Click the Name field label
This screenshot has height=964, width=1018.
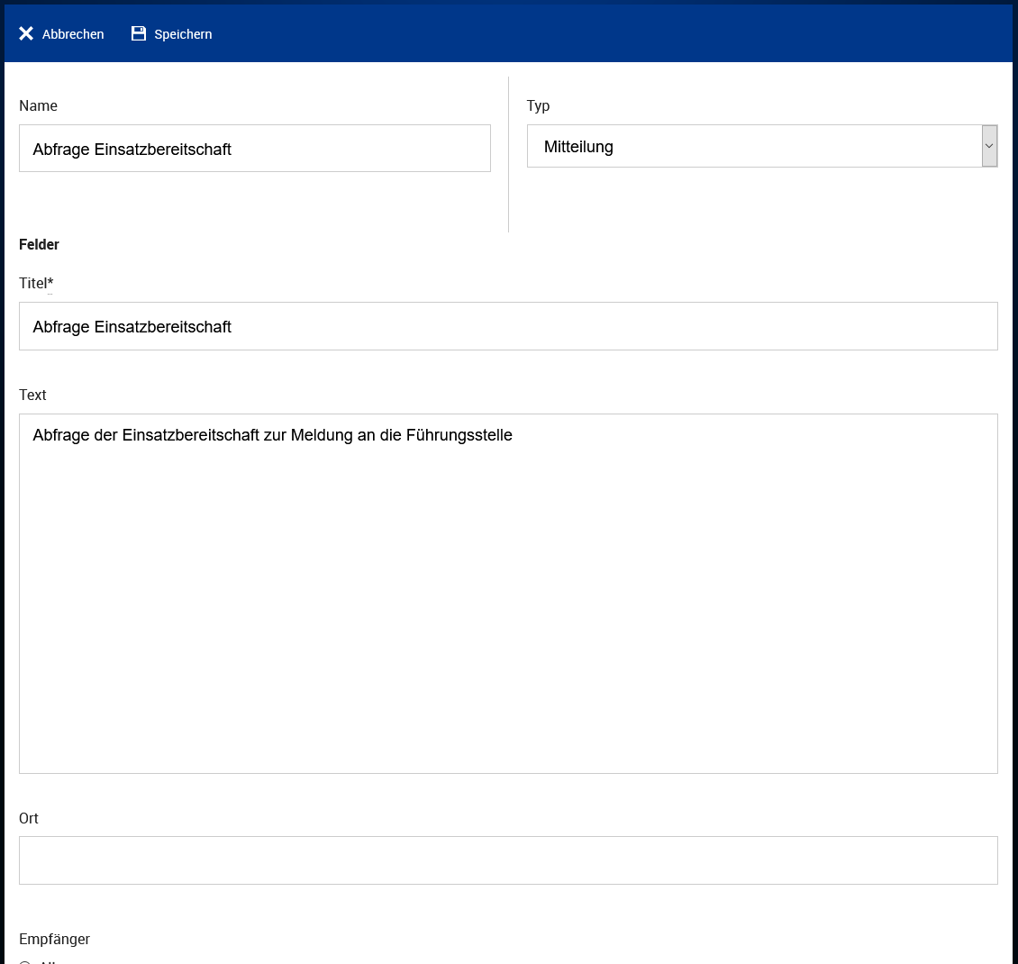(x=39, y=105)
